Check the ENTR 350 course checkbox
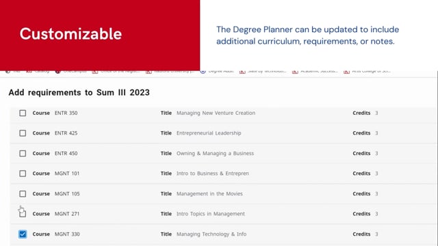Viewport: 438px width, 246px height. point(23,113)
